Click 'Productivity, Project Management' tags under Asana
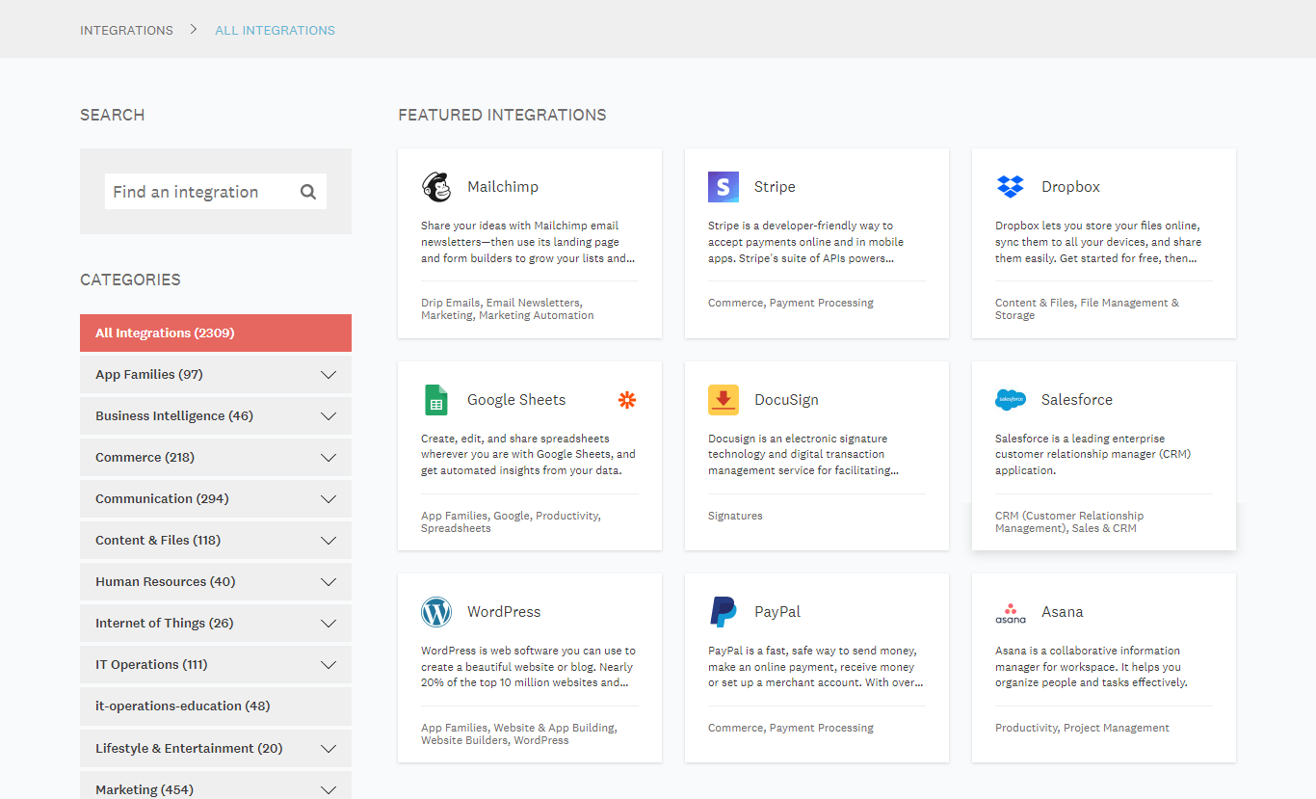The image size is (1316, 799). point(1082,728)
